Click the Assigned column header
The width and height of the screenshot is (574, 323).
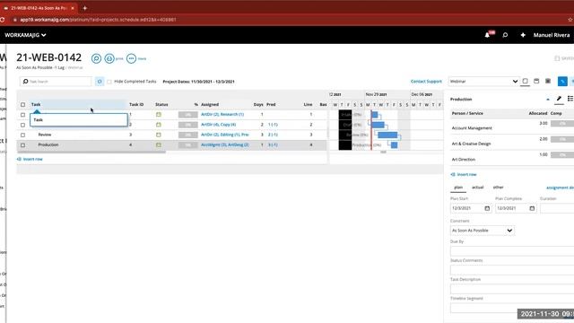210,104
